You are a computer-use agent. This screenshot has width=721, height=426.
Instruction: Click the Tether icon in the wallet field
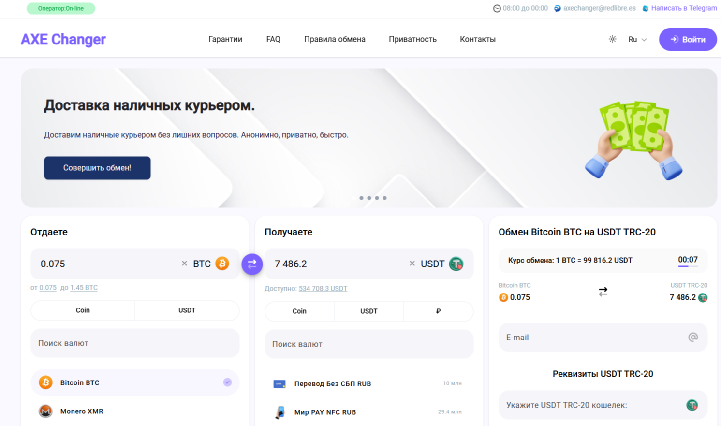(x=692, y=405)
